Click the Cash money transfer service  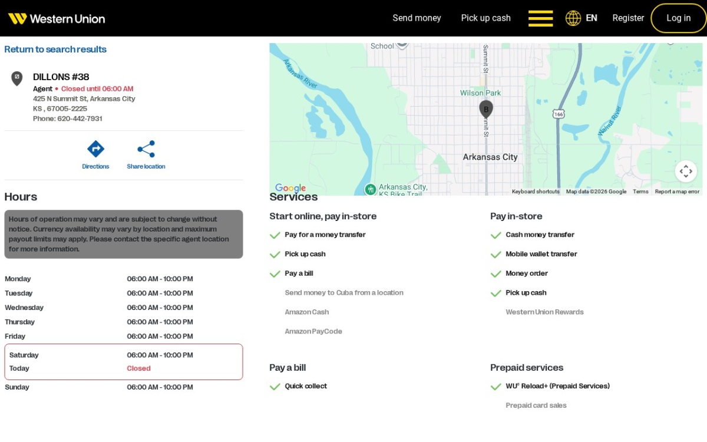(540, 235)
